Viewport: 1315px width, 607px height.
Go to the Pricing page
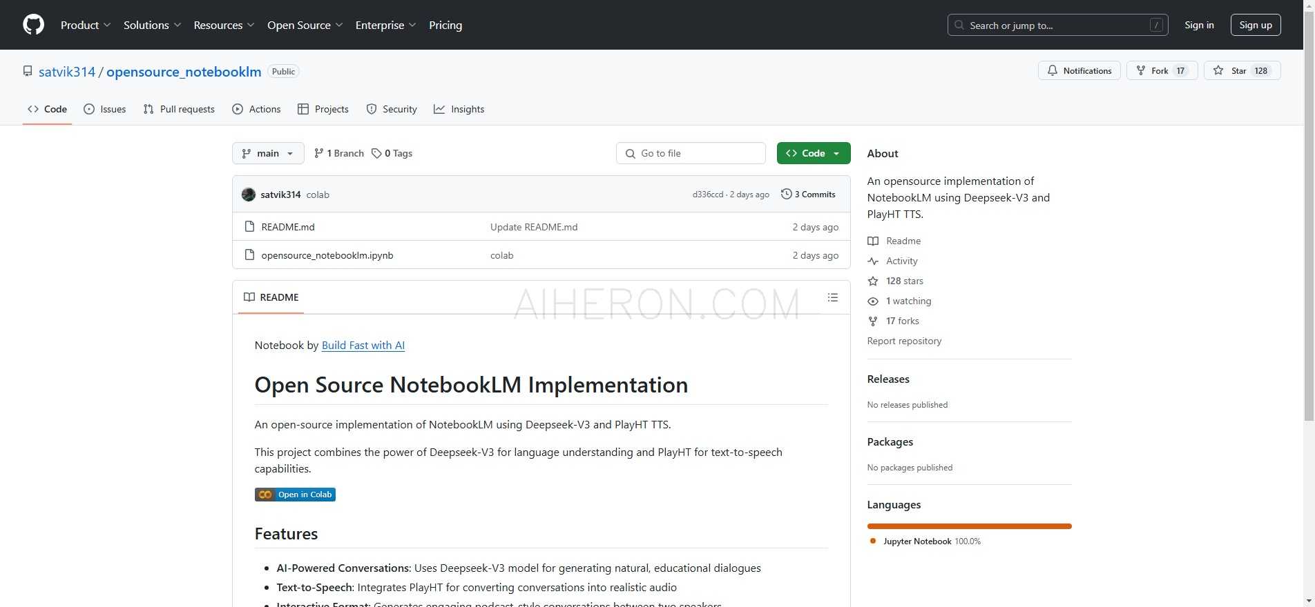click(x=445, y=25)
